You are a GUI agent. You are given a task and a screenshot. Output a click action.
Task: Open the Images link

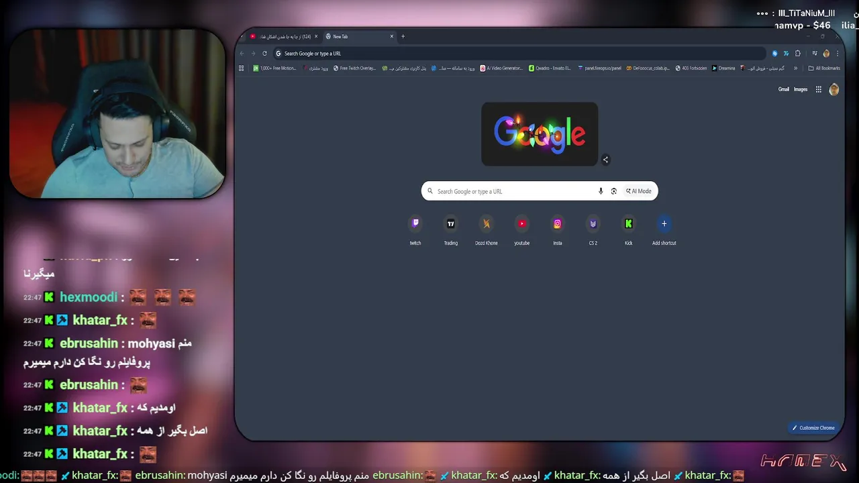click(x=801, y=89)
